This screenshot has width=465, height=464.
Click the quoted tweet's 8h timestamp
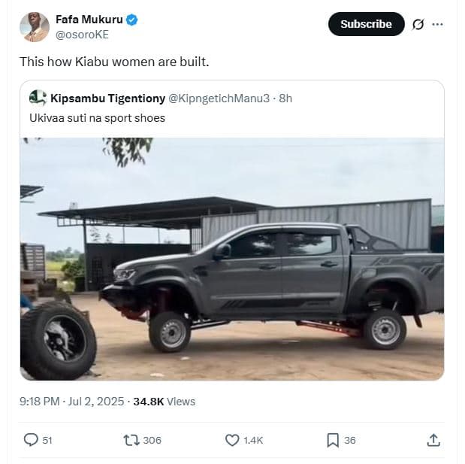(285, 99)
